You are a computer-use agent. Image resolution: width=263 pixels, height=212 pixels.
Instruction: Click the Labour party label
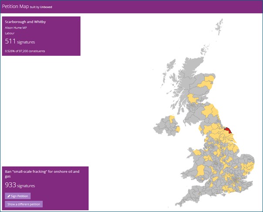[10, 33]
